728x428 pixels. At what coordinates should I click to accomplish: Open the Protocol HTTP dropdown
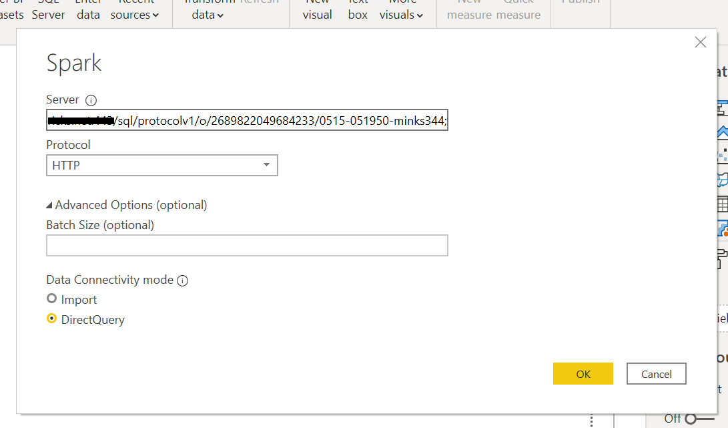[x=162, y=166]
